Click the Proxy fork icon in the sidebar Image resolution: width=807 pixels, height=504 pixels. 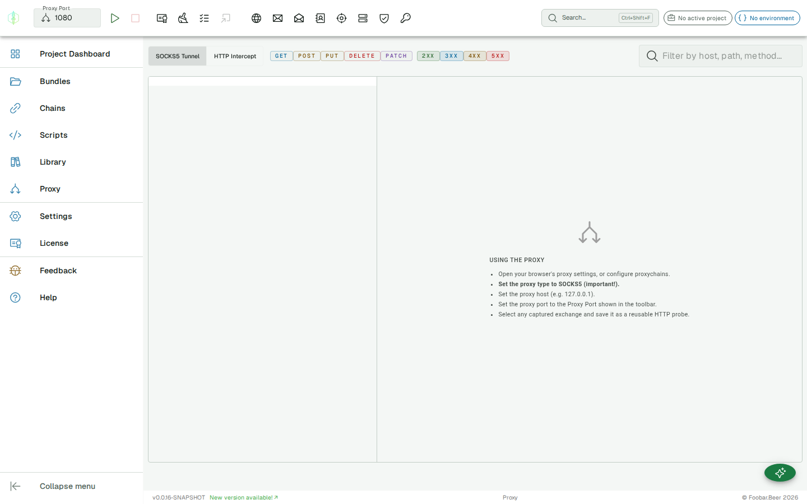15,189
